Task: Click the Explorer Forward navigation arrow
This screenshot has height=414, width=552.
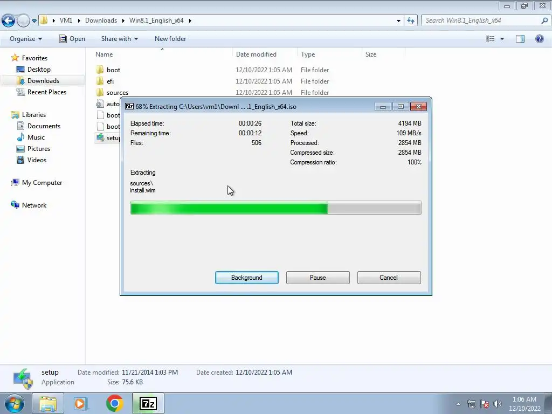Action: (x=23, y=20)
